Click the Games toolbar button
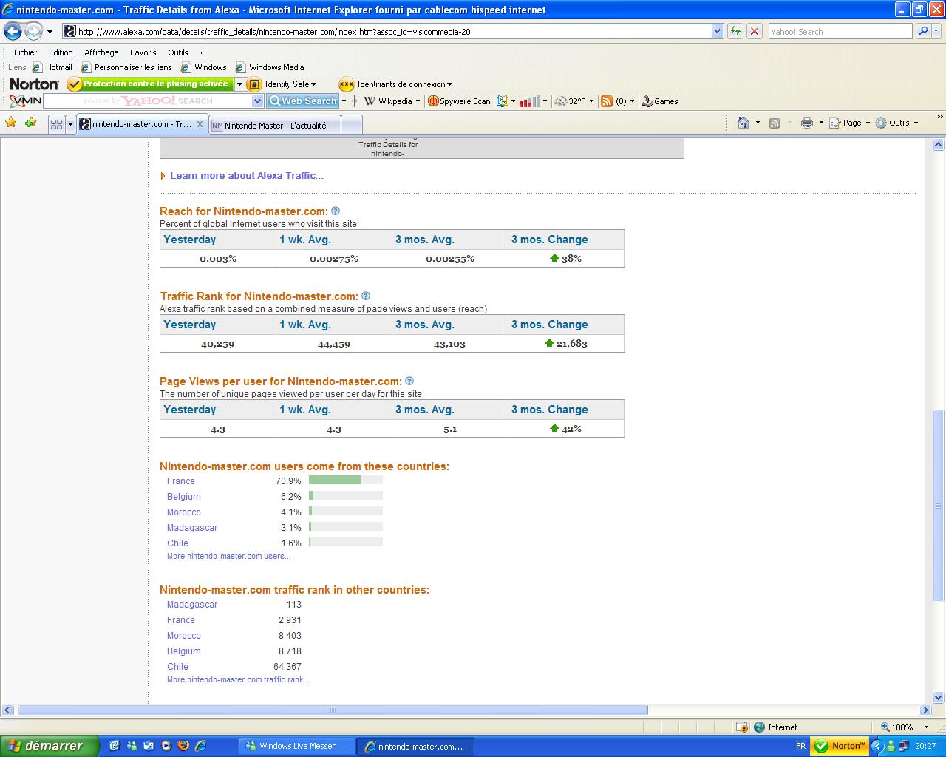Screen dimensions: 946x757 660,101
